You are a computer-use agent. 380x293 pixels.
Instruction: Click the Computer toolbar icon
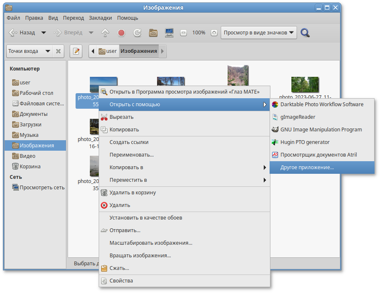pyautogui.click(x=169, y=33)
